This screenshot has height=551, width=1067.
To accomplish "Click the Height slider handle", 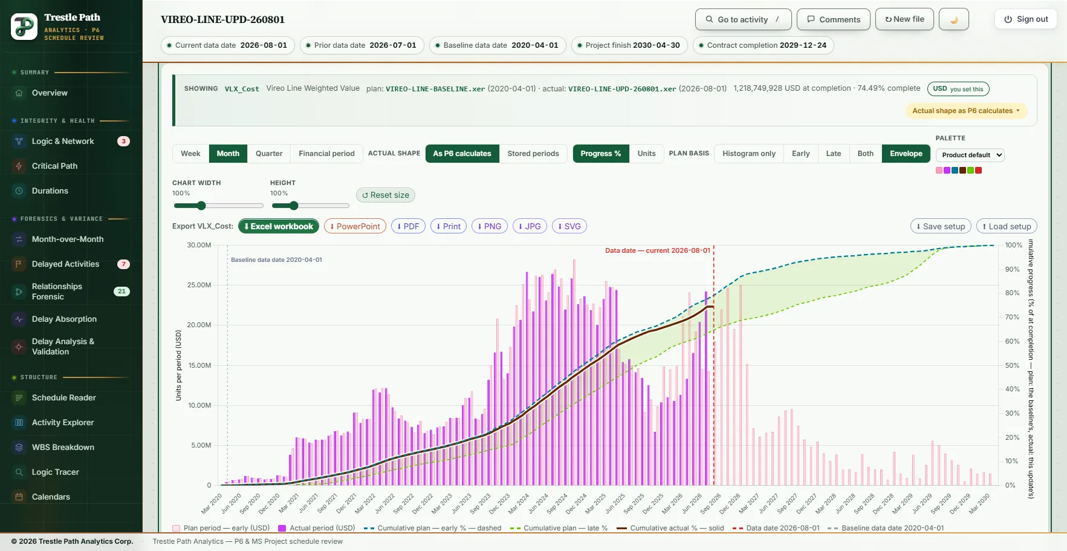I will (x=294, y=206).
